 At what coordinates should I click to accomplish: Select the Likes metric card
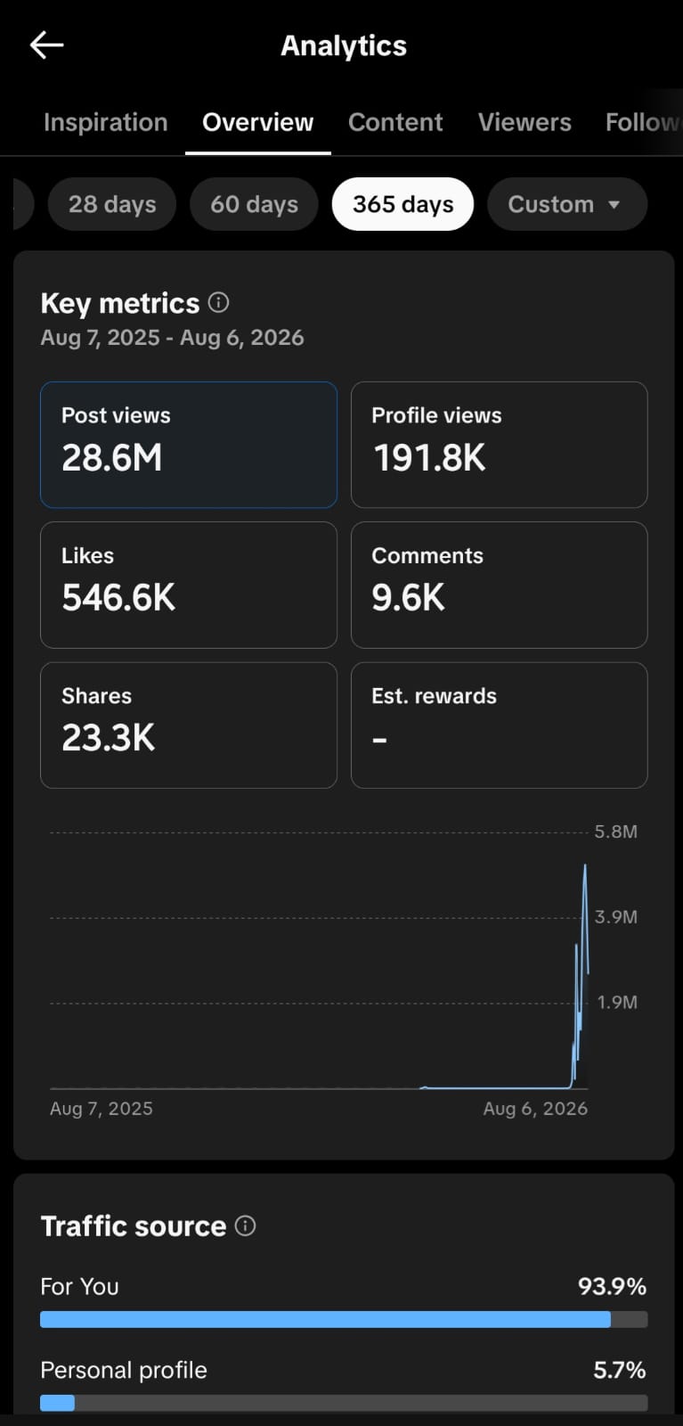(x=189, y=585)
